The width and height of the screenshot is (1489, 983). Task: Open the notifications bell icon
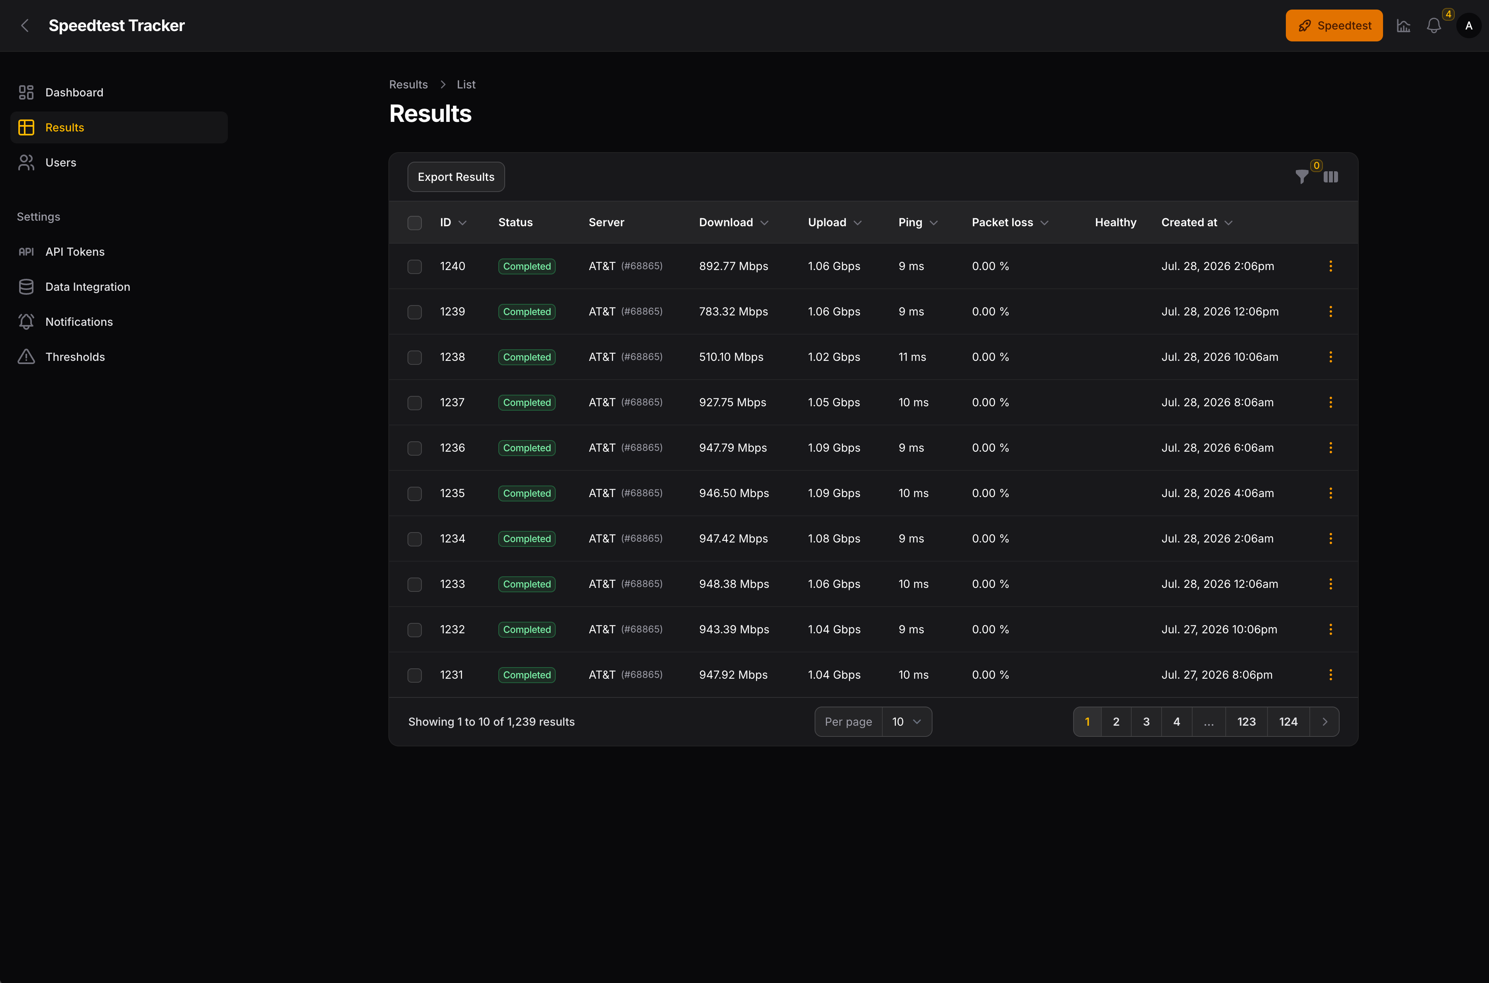pos(1434,26)
